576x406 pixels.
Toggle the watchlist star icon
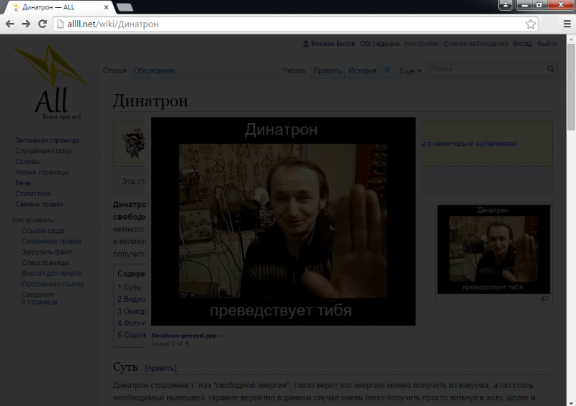[x=387, y=69]
